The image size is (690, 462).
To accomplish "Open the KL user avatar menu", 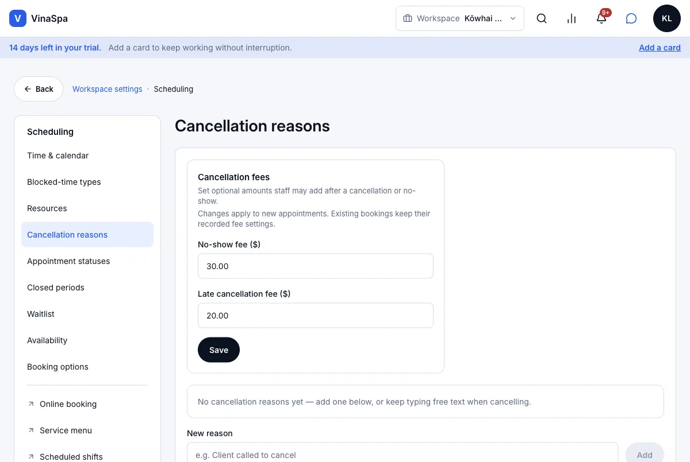I will [x=667, y=18].
